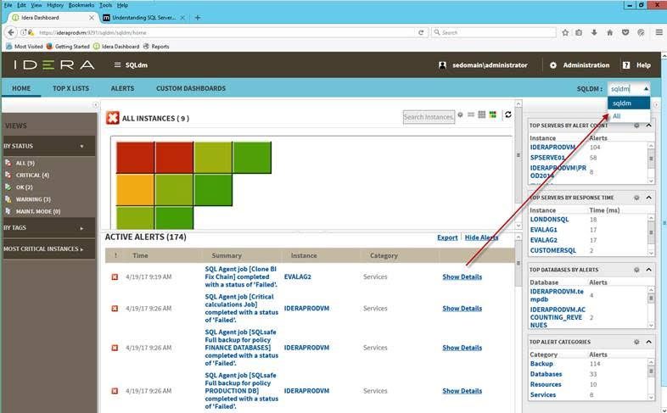Switch instances to thumbnail grid view icon
The image size is (667, 413).
tap(481, 114)
